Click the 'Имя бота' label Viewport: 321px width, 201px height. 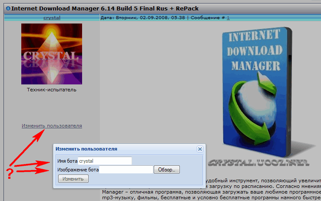[67, 161]
